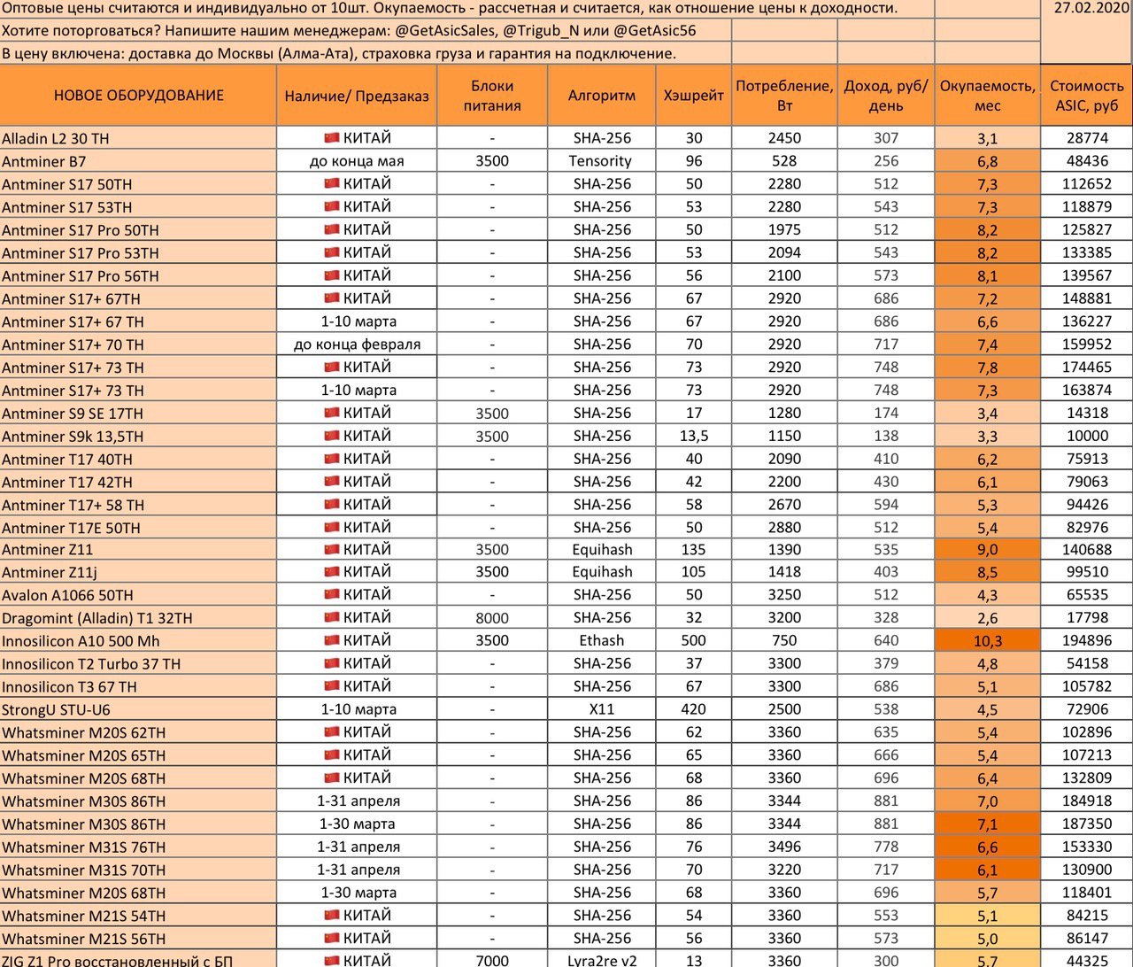Select the 'Алгоритм' column header
Viewport: 1133px width, 967px height.
pos(602,96)
